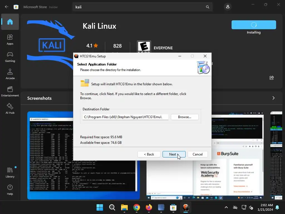
Task: Open the Gaming section in sidebar
Action: (10, 57)
